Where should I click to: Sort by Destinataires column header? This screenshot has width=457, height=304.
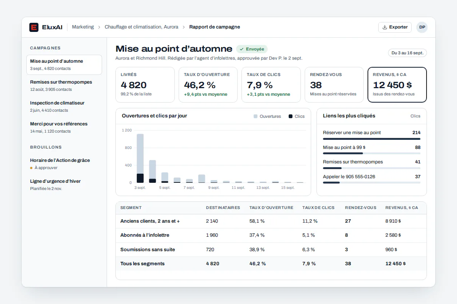tap(223, 208)
